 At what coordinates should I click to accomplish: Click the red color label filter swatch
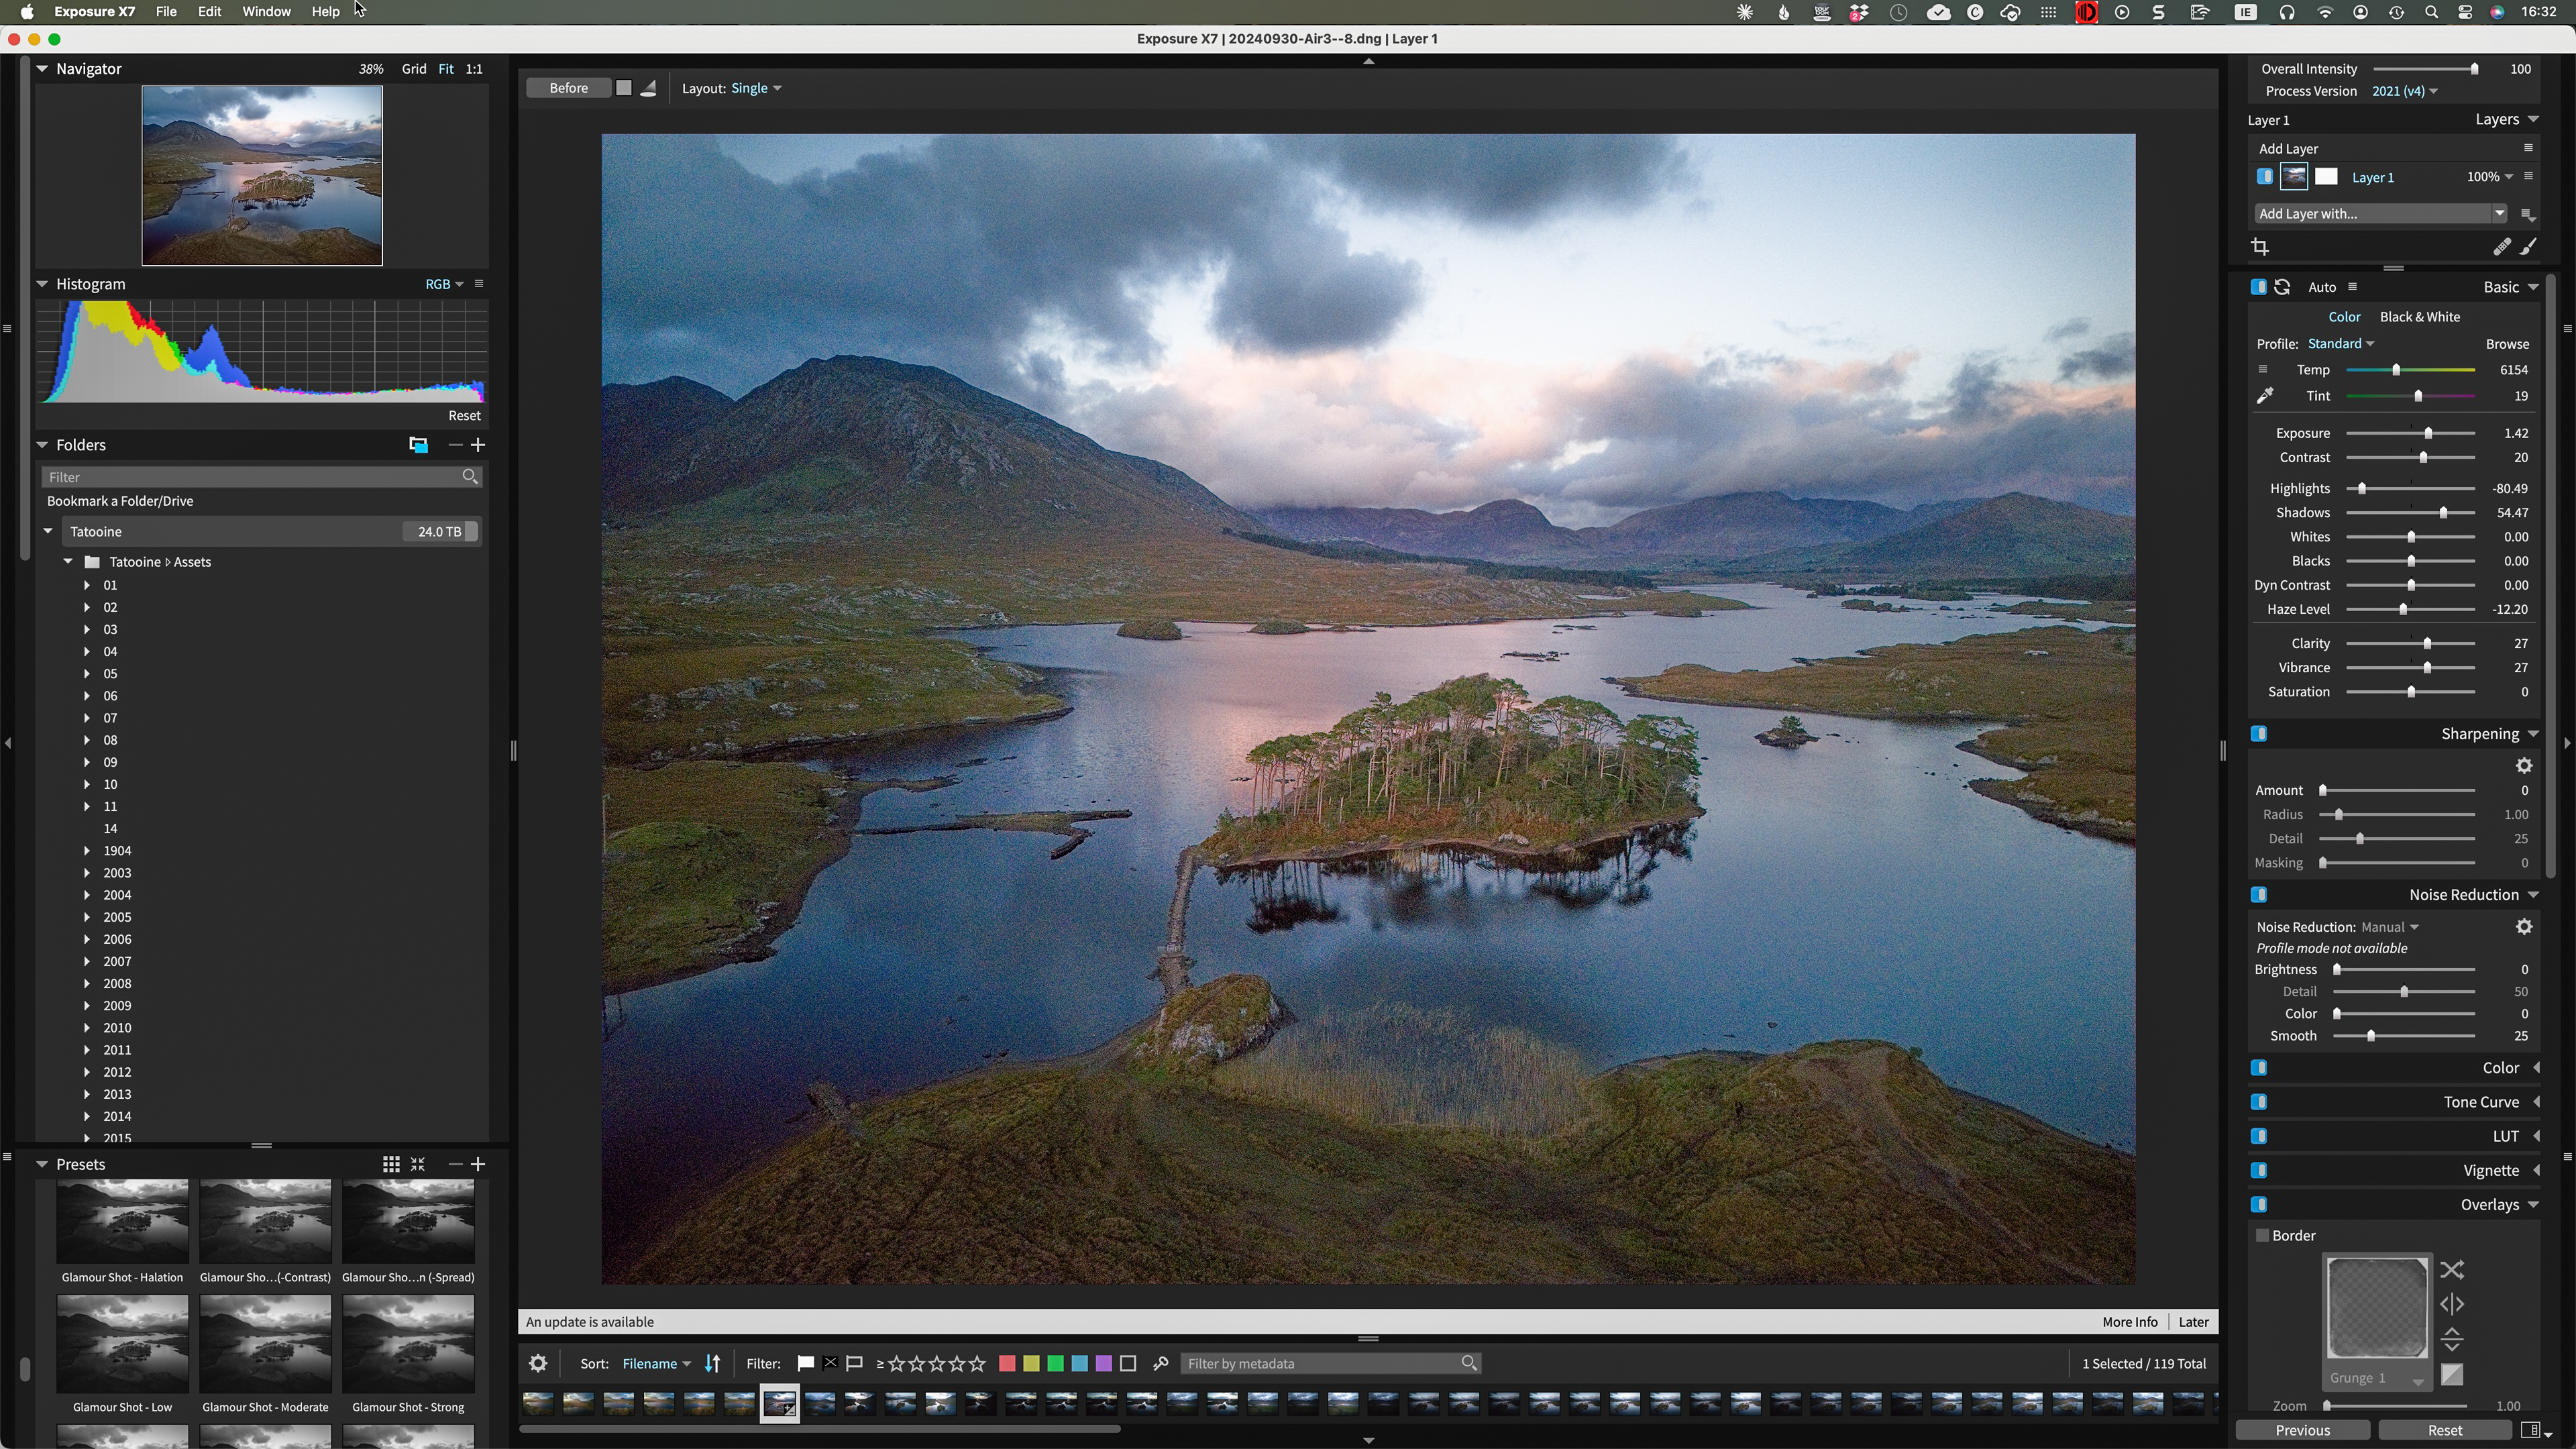[x=1007, y=1363]
